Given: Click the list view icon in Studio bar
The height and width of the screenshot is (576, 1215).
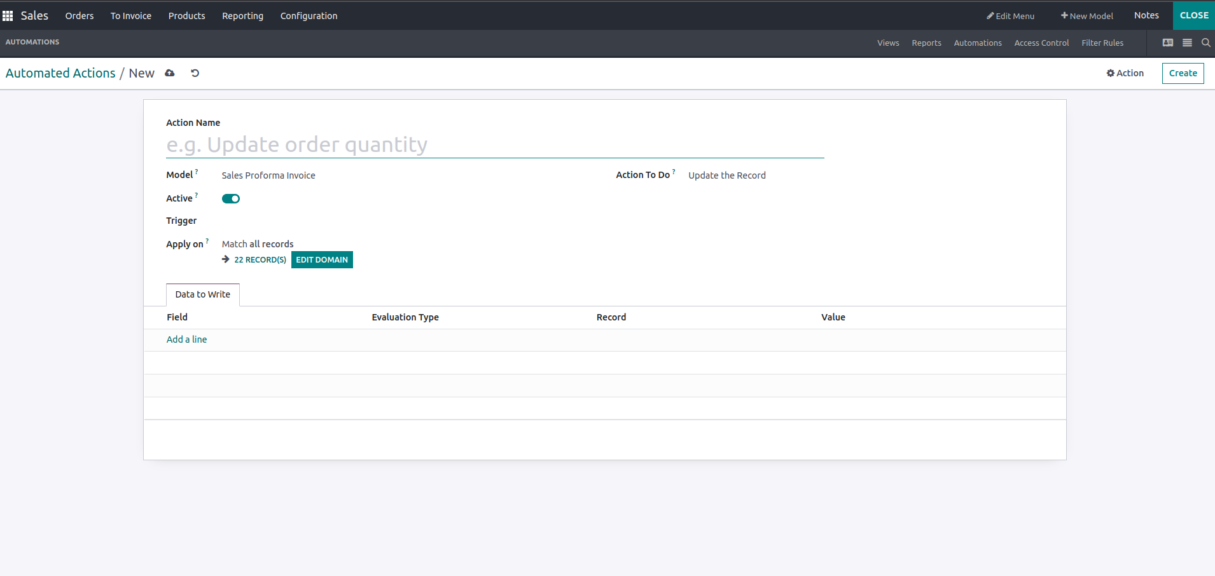Looking at the screenshot, I should point(1187,43).
